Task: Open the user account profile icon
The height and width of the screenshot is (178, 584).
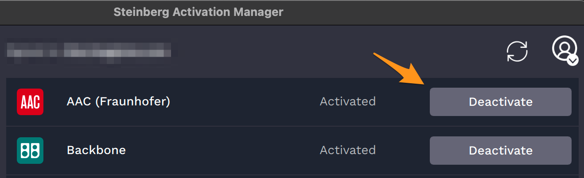Action: click(x=564, y=48)
